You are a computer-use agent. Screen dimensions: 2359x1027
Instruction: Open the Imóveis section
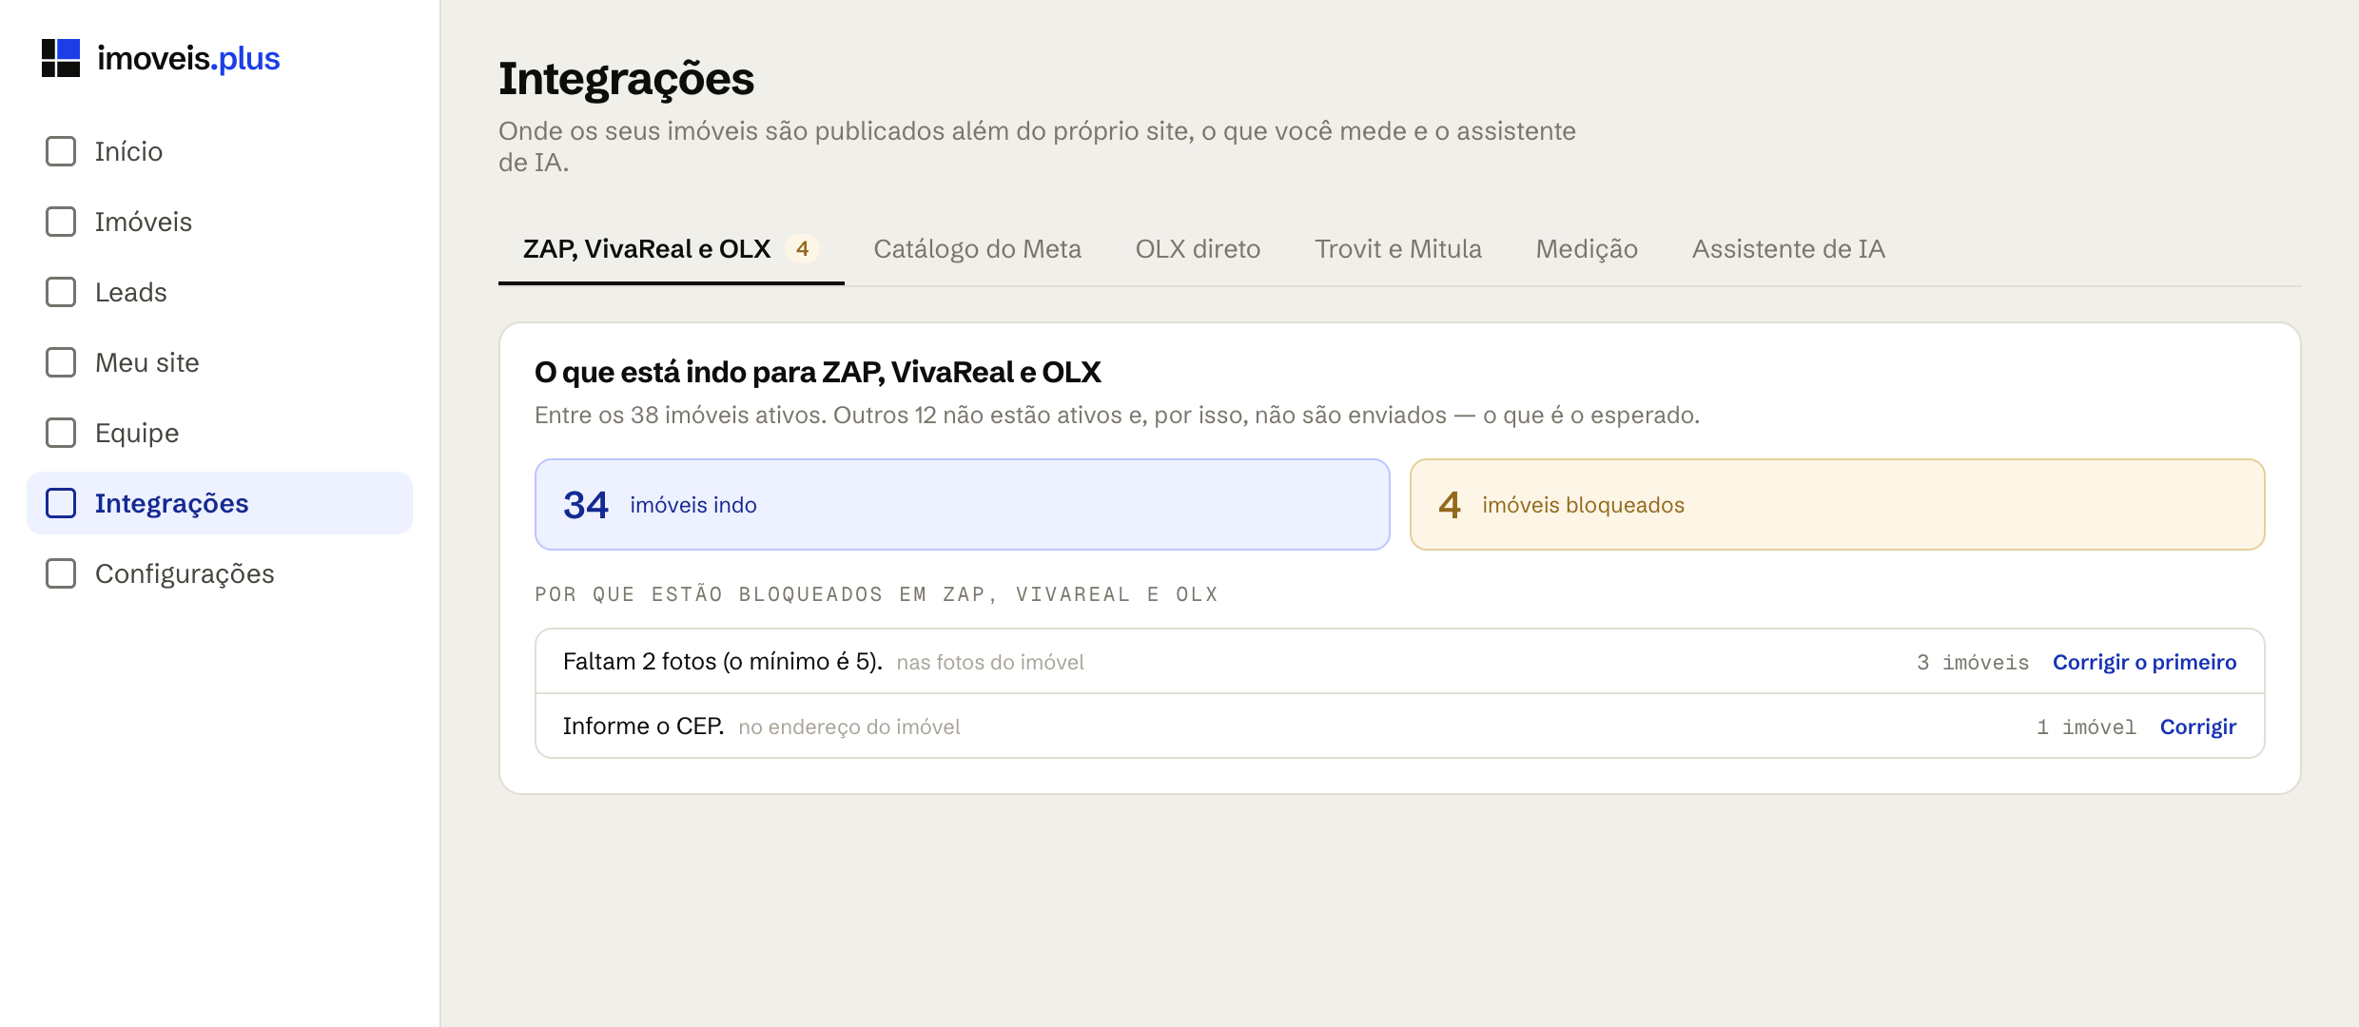tap(220, 222)
